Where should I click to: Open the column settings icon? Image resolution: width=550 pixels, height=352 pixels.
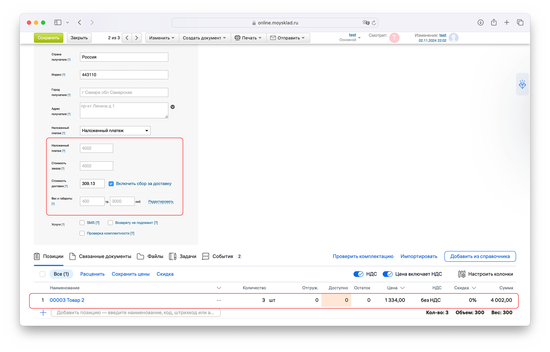point(462,274)
